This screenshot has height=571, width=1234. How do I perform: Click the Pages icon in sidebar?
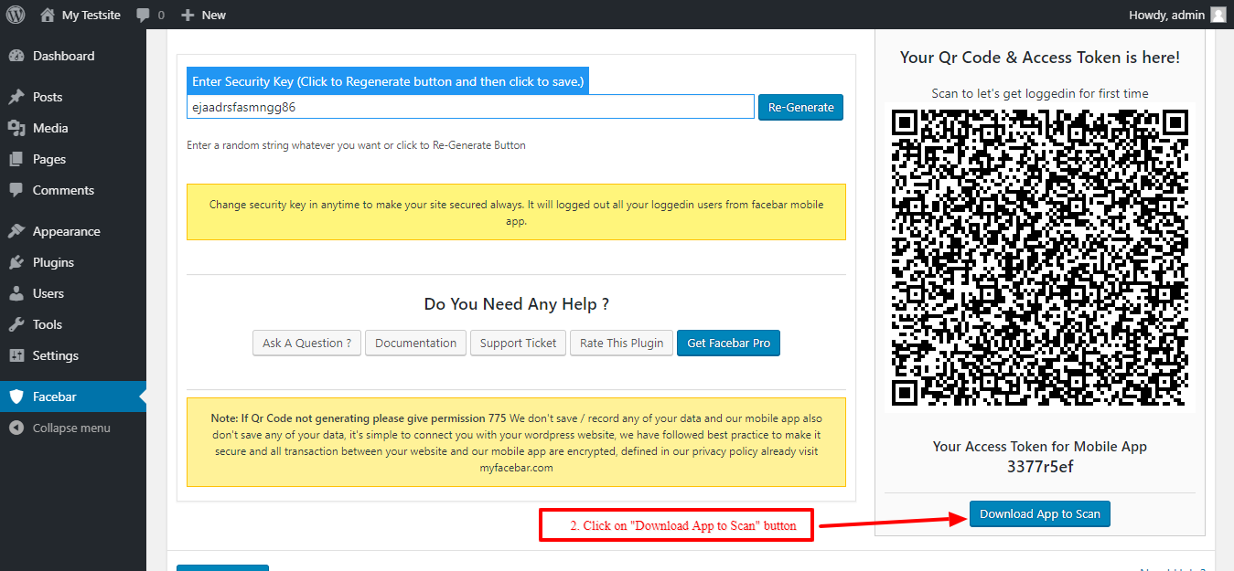click(16, 159)
